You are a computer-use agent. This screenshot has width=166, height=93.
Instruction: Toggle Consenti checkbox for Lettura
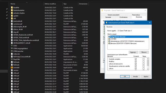pyautogui.click(x=136, y=68)
